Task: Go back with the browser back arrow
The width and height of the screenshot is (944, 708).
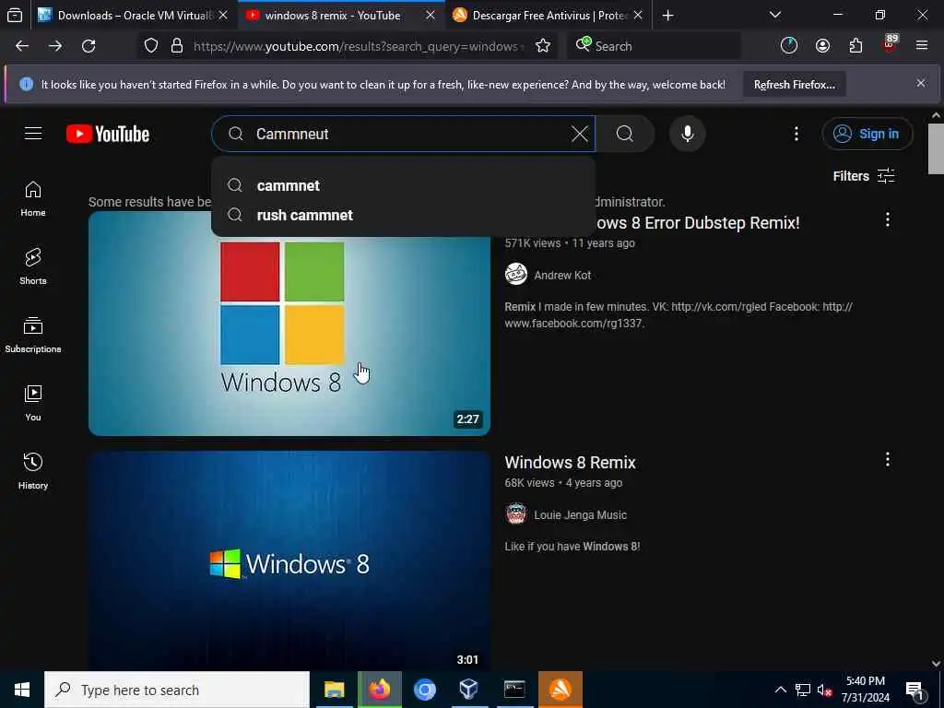Action: [x=22, y=46]
